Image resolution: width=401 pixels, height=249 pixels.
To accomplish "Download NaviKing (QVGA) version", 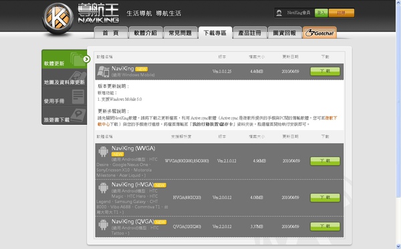I will [325, 226].
